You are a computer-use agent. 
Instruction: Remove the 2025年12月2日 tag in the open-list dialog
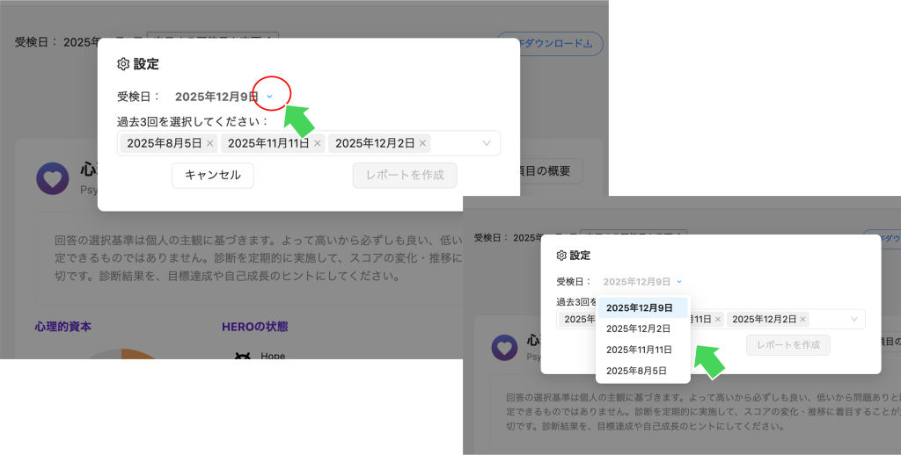tap(802, 320)
